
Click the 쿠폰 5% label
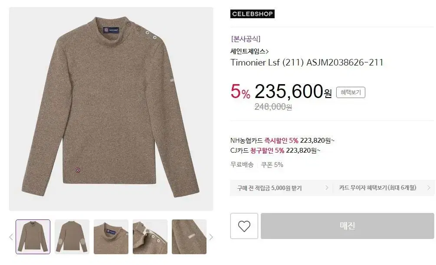tap(272, 165)
